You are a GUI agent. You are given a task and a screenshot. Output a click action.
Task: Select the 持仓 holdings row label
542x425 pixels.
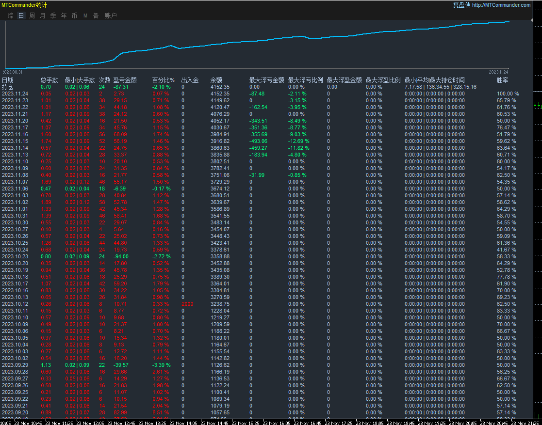tap(8, 87)
